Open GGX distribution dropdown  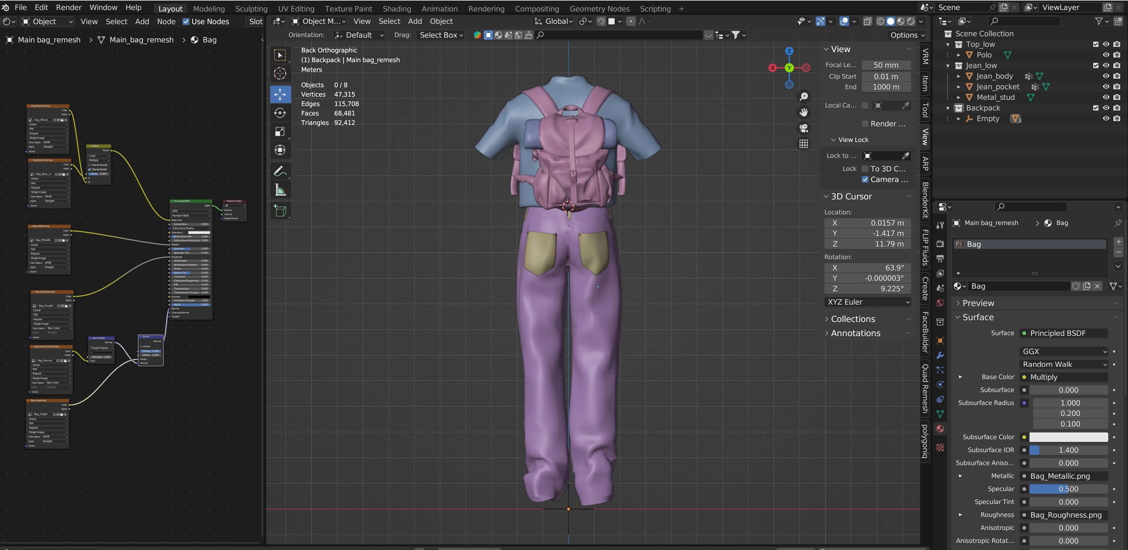(x=1064, y=351)
